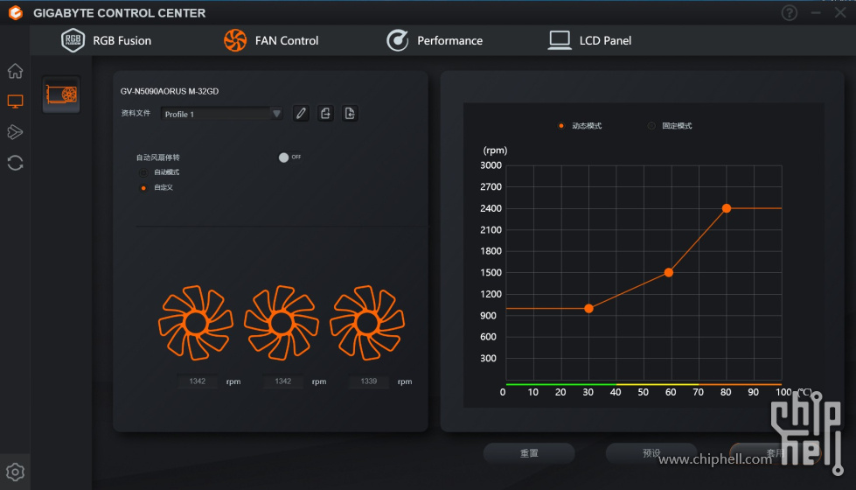Select the monitor icon in the sidebar
The height and width of the screenshot is (490, 856).
(15, 101)
